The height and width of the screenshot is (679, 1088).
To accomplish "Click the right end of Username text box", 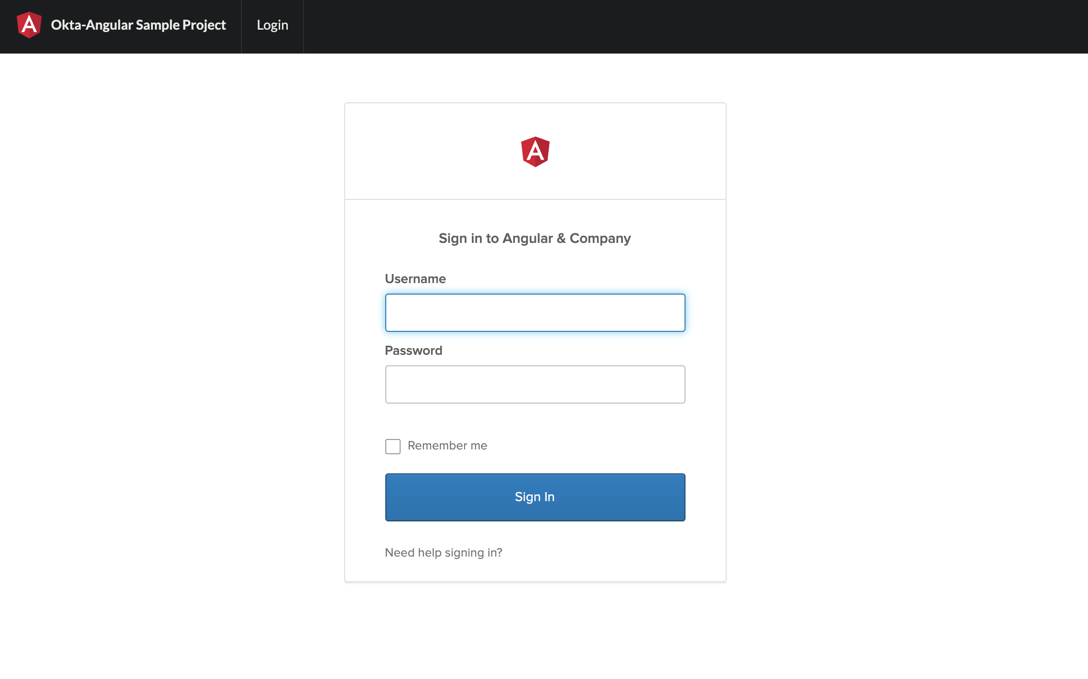I will pyautogui.click(x=672, y=313).
